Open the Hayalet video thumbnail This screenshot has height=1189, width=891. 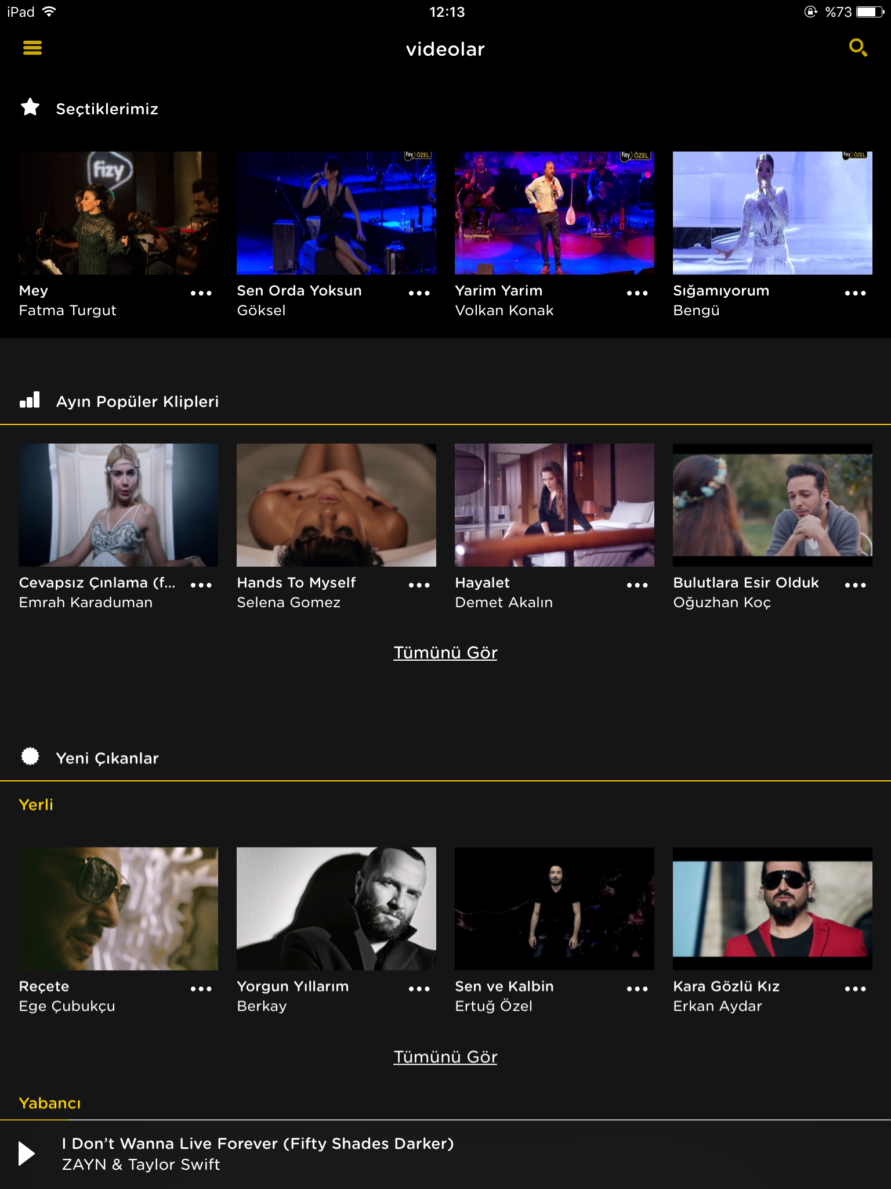point(555,505)
